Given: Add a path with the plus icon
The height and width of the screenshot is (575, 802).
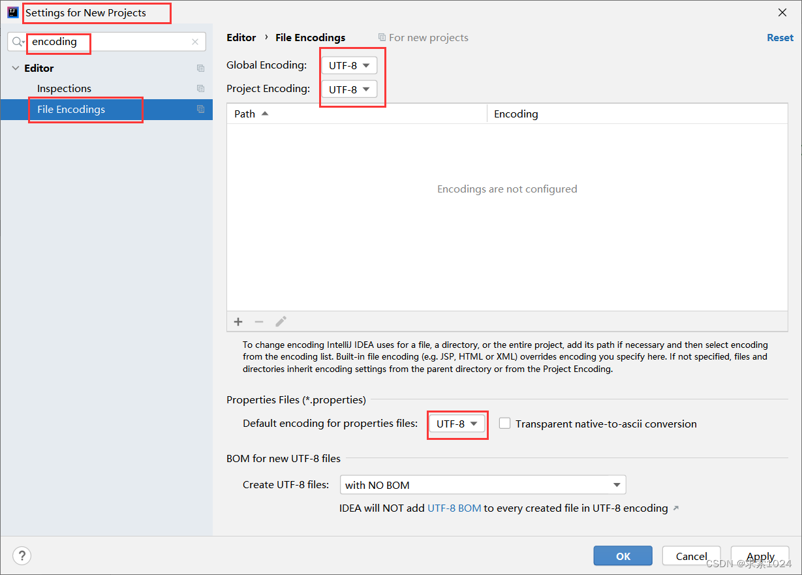Looking at the screenshot, I should pos(238,322).
